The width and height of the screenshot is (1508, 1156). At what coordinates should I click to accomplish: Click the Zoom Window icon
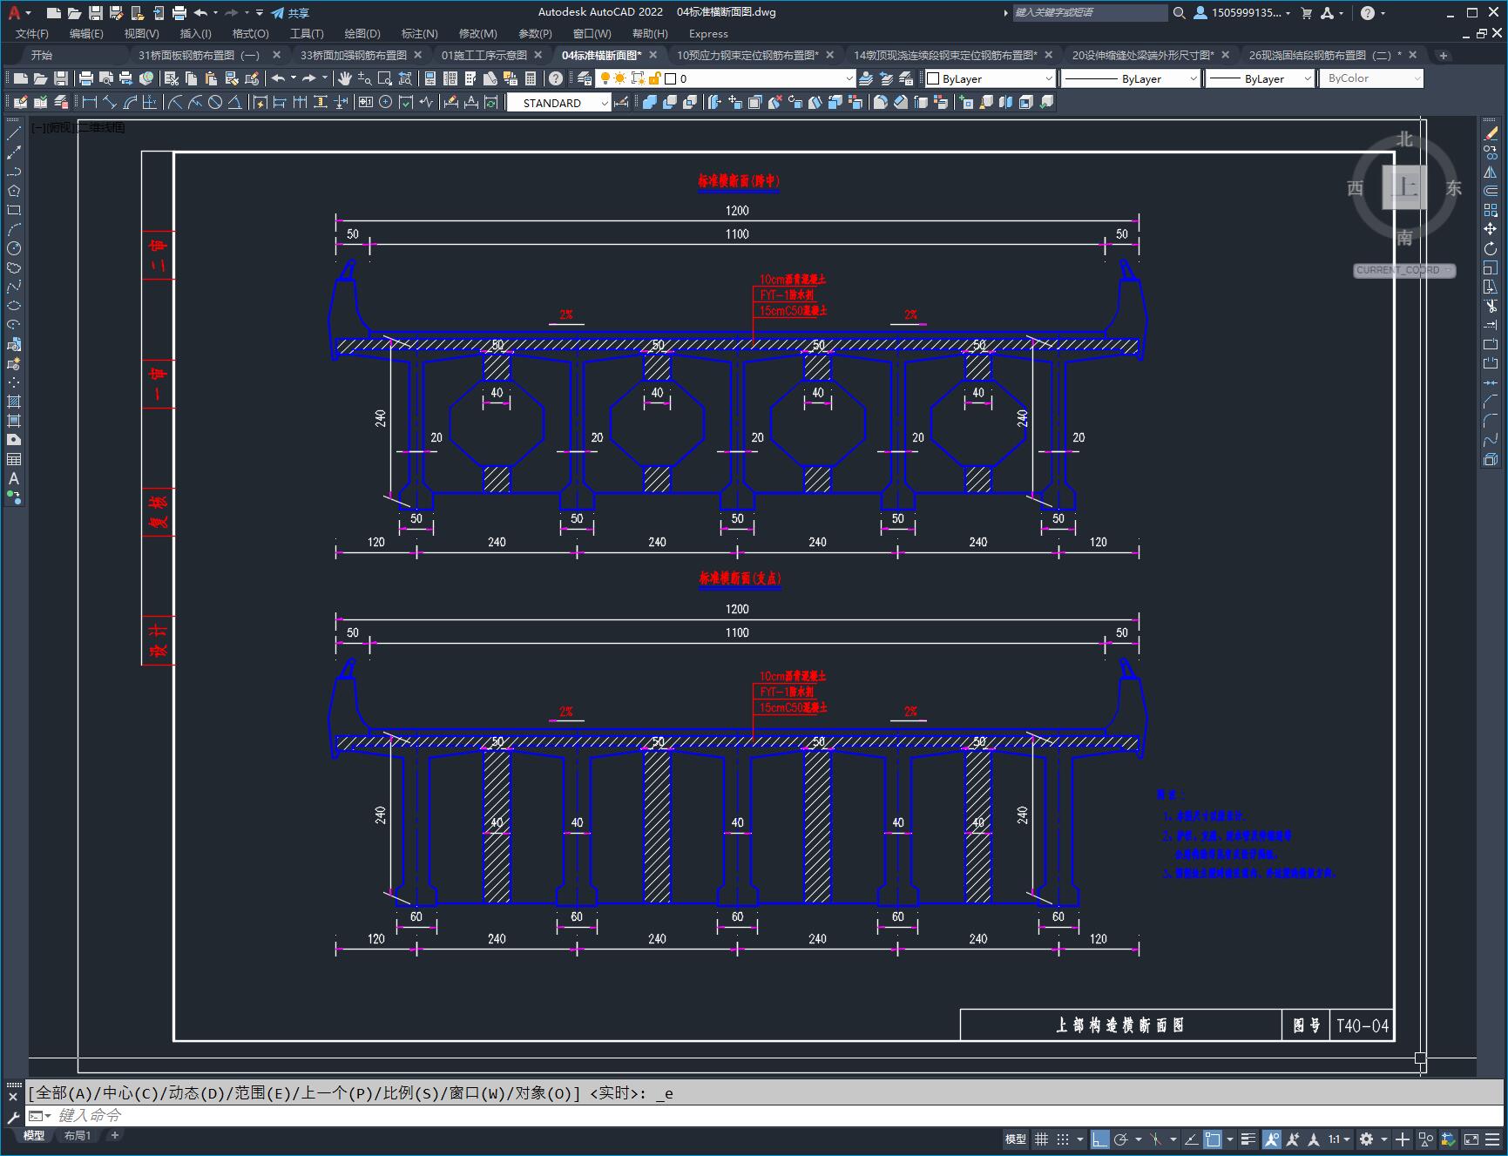pos(384,78)
